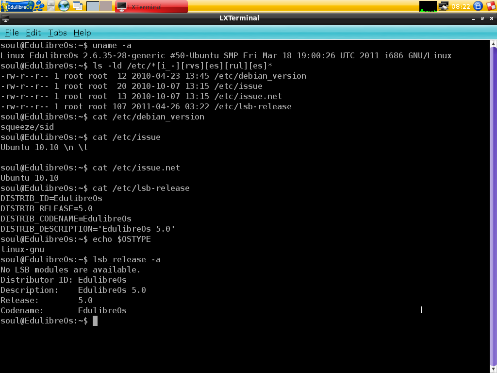The image size is (497, 373).
Task: Click '/etc/lsb-release' in the ls listing row
Action: pyautogui.click(x=253, y=106)
